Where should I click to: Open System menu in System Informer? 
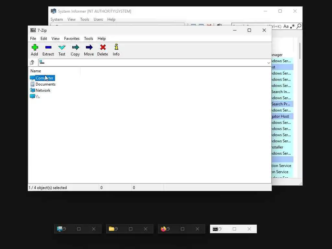tap(56, 19)
